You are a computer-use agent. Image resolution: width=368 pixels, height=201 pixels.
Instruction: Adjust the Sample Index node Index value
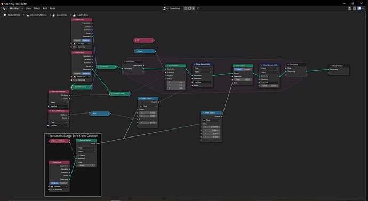[x=86, y=165]
